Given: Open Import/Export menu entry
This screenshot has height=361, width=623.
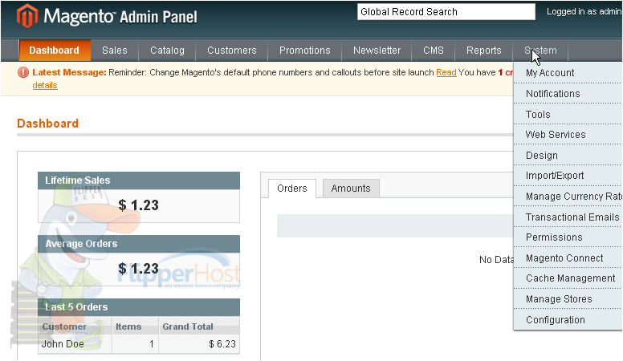Looking at the screenshot, I should click(x=568, y=176).
